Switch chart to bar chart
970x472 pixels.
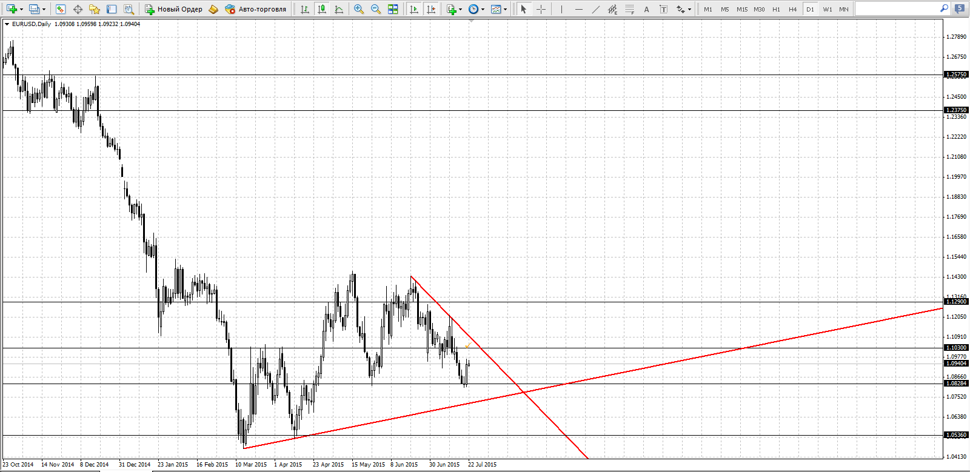tap(305, 9)
